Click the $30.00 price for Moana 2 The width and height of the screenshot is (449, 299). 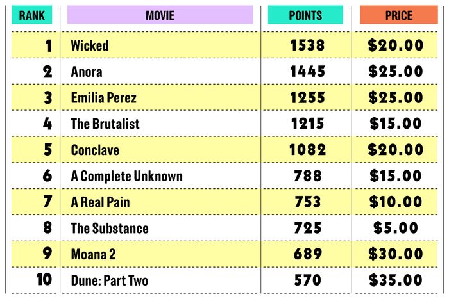click(396, 254)
